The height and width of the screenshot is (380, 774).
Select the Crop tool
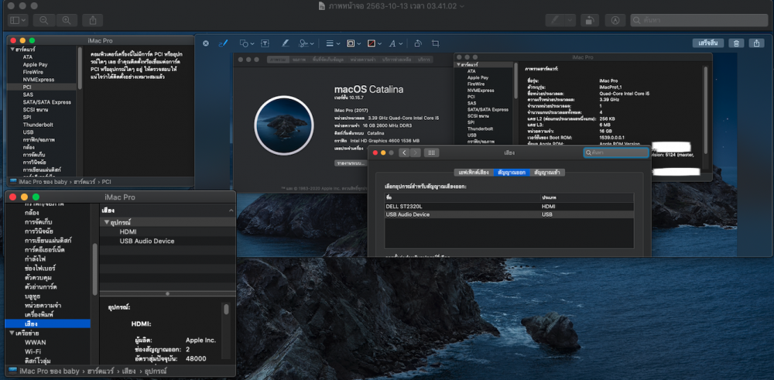[x=435, y=43]
